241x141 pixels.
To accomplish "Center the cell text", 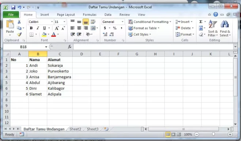I will pyautogui.click(x=79, y=28).
